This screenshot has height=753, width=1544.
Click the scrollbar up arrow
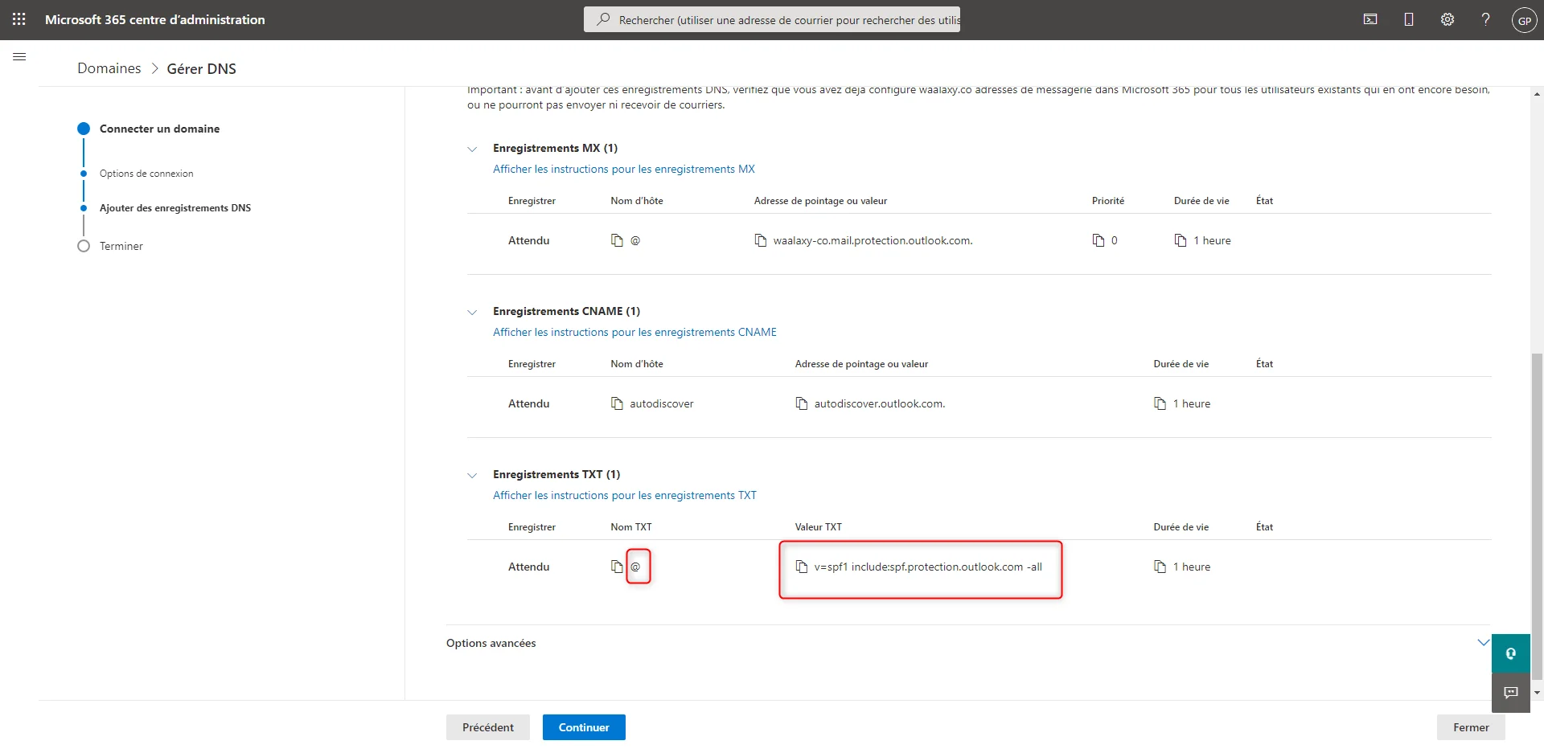(x=1537, y=94)
